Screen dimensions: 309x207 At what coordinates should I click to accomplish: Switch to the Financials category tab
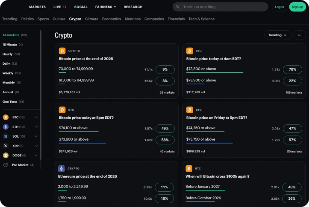click(x=176, y=19)
